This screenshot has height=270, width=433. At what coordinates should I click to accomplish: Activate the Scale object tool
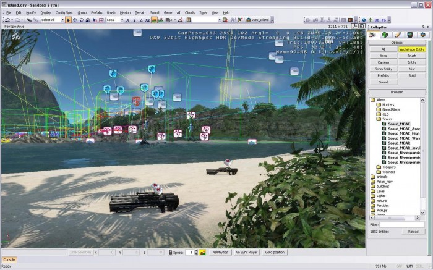tap(88, 20)
